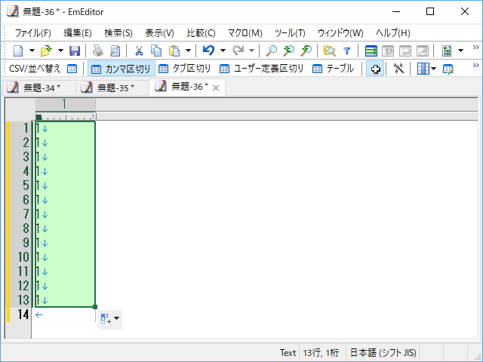Save the document with floppy icon
The height and width of the screenshot is (362, 483).
(75, 51)
